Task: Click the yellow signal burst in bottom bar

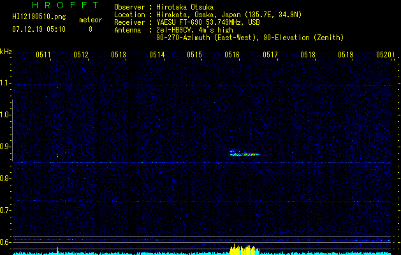Action: pos(244,250)
